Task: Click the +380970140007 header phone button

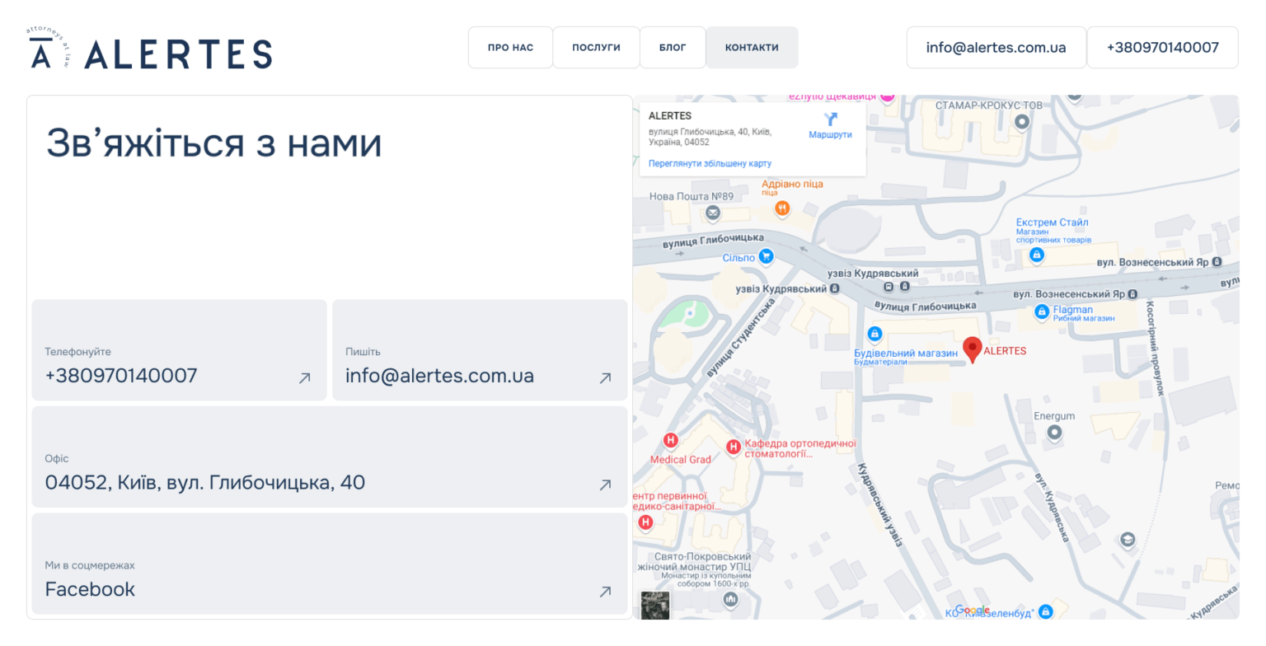Action: pyautogui.click(x=1162, y=48)
